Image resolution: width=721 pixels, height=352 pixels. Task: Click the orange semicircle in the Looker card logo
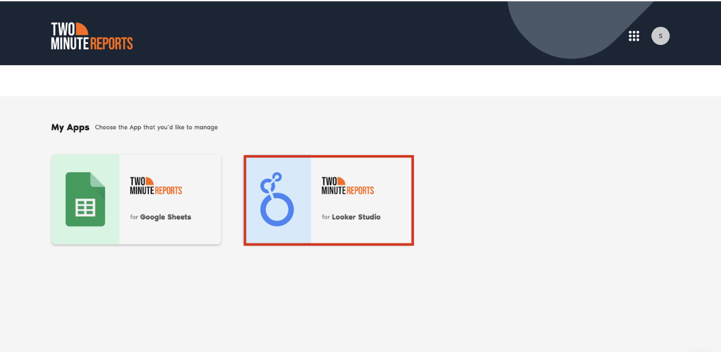point(341,181)
